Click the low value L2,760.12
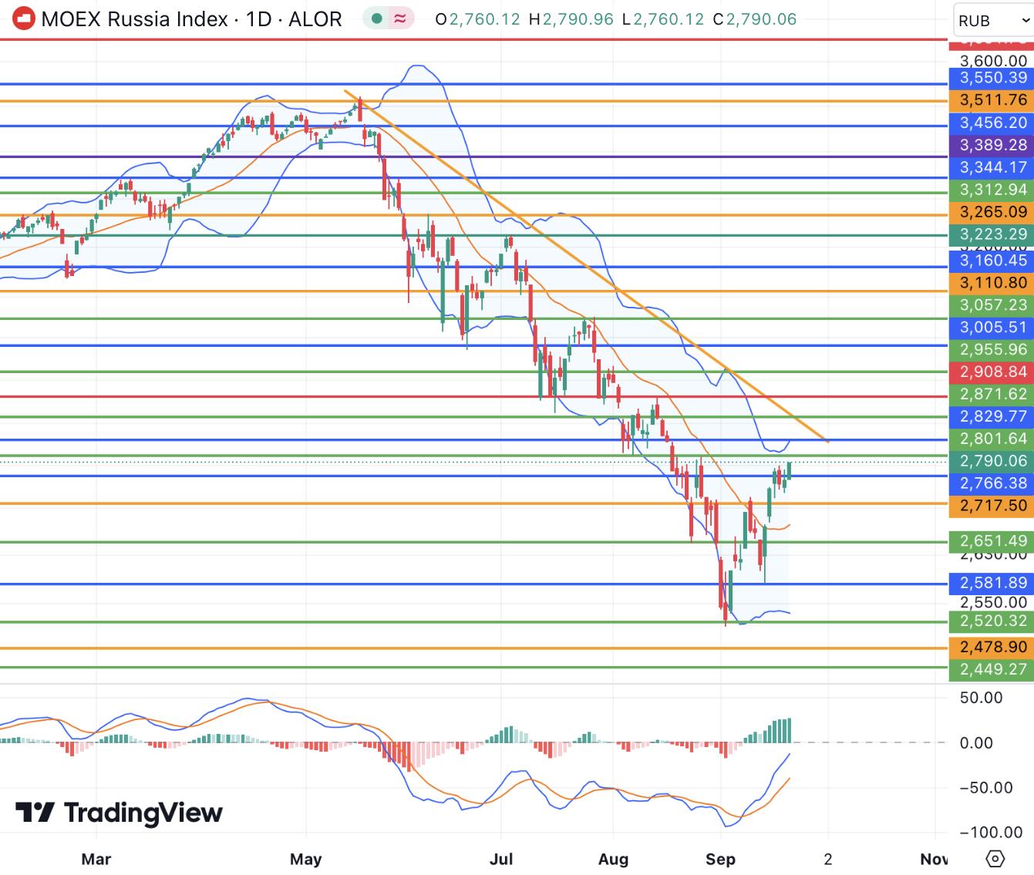The height and width of the screenshot is (875, 1034). tap(664, 19)
